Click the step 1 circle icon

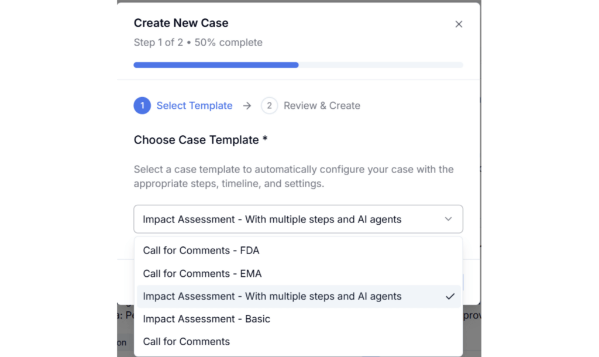(142, 105)
